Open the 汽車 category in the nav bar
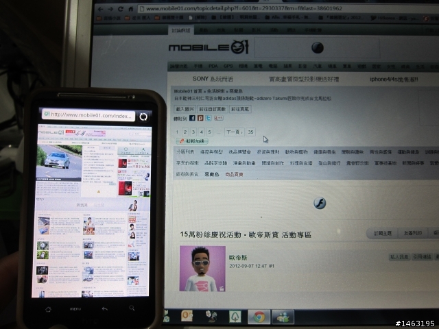 coord(317,66)
